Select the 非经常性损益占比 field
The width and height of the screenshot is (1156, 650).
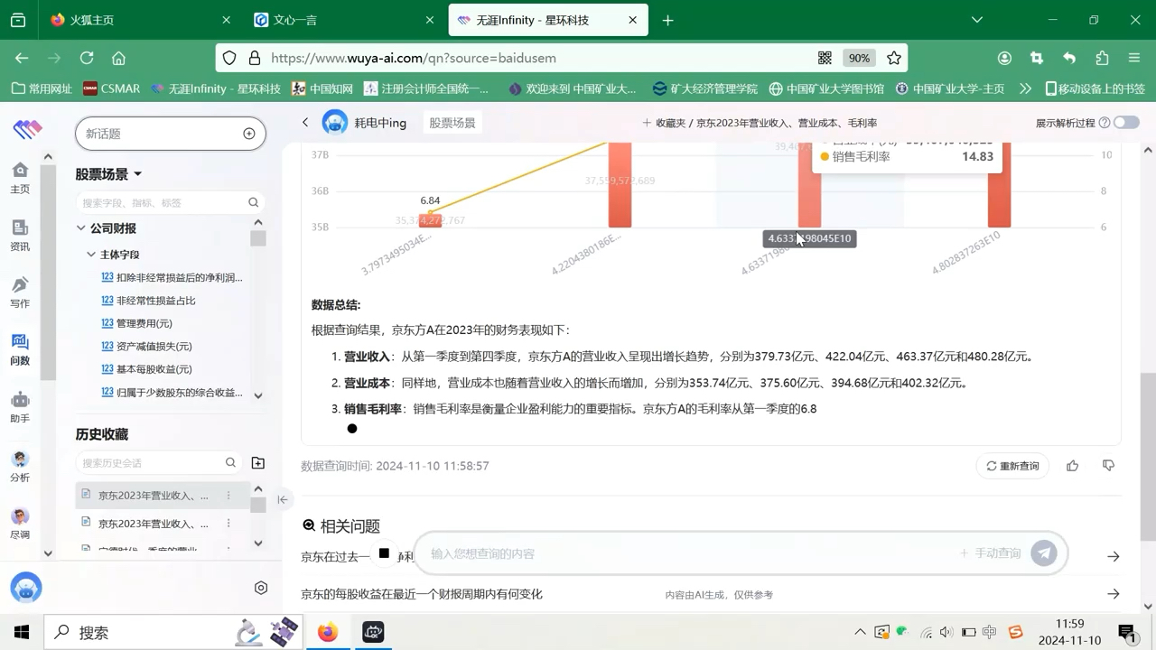(x=155, y=301)
